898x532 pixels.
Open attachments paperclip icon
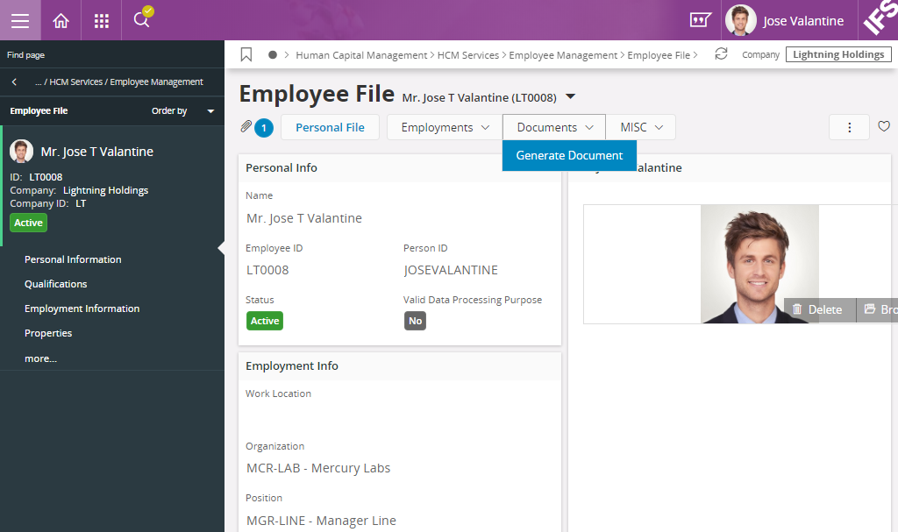coord(246,127)
